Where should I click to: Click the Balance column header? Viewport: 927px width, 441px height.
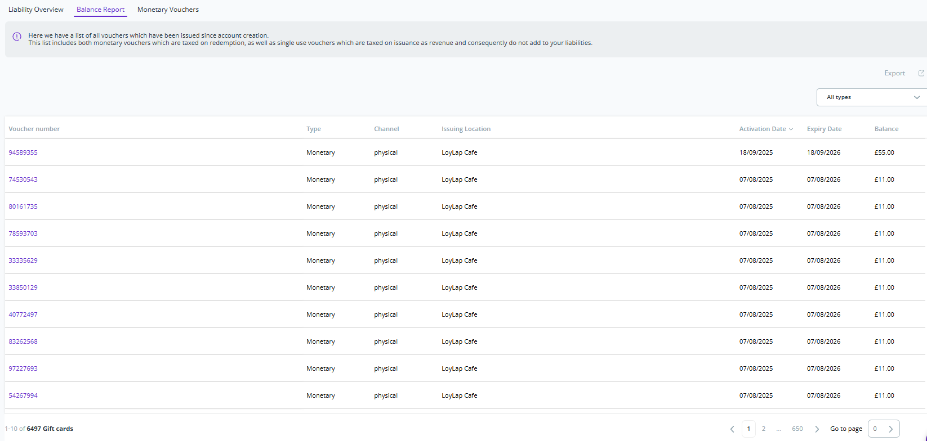click(x=886, y=129)
